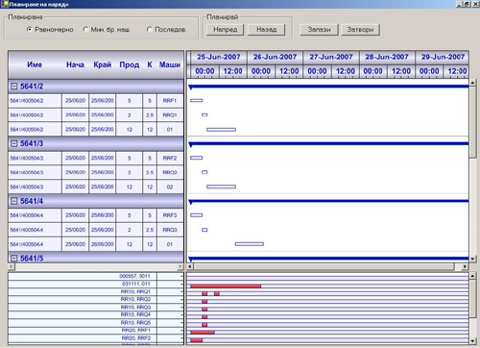The height and width of the screenshot is (348, 480).
Task: Click the red load bar for 031111, 011
Action: coord(226,286)
